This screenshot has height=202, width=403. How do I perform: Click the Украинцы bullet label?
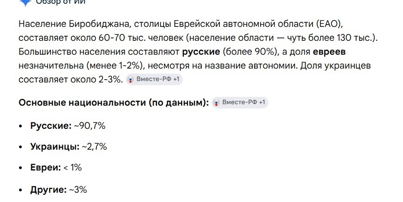point(55,146)
